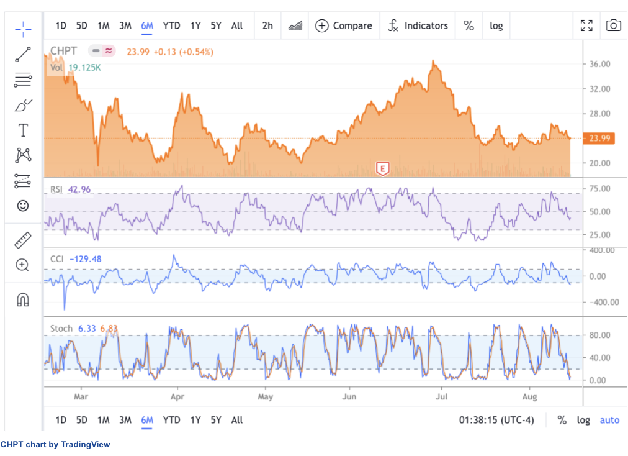Select All range in bottom bar

click(236, 420)
